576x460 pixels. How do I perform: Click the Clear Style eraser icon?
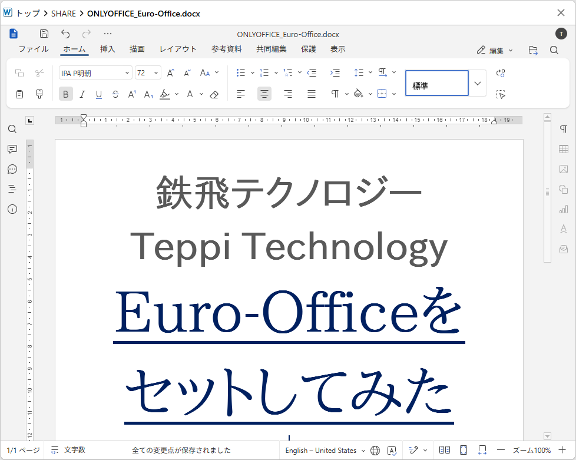[214, 94]
